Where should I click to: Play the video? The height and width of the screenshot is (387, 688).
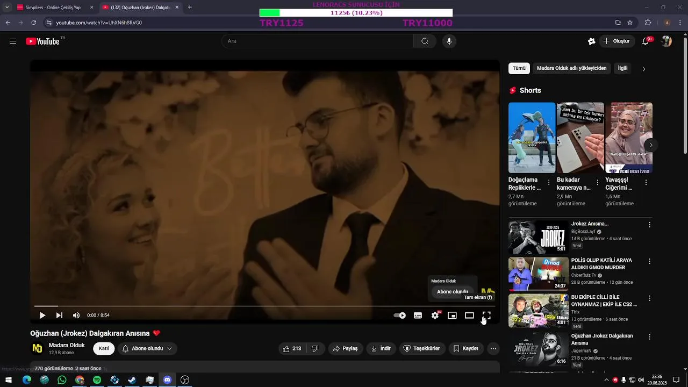[x=42, y=316]
